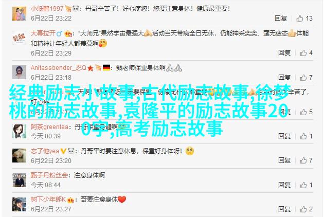324x217 pixels.
Task: Visit the 甄子丹粉丝会 user profile link
Action: pyautogui.click(x=49, y=175)
